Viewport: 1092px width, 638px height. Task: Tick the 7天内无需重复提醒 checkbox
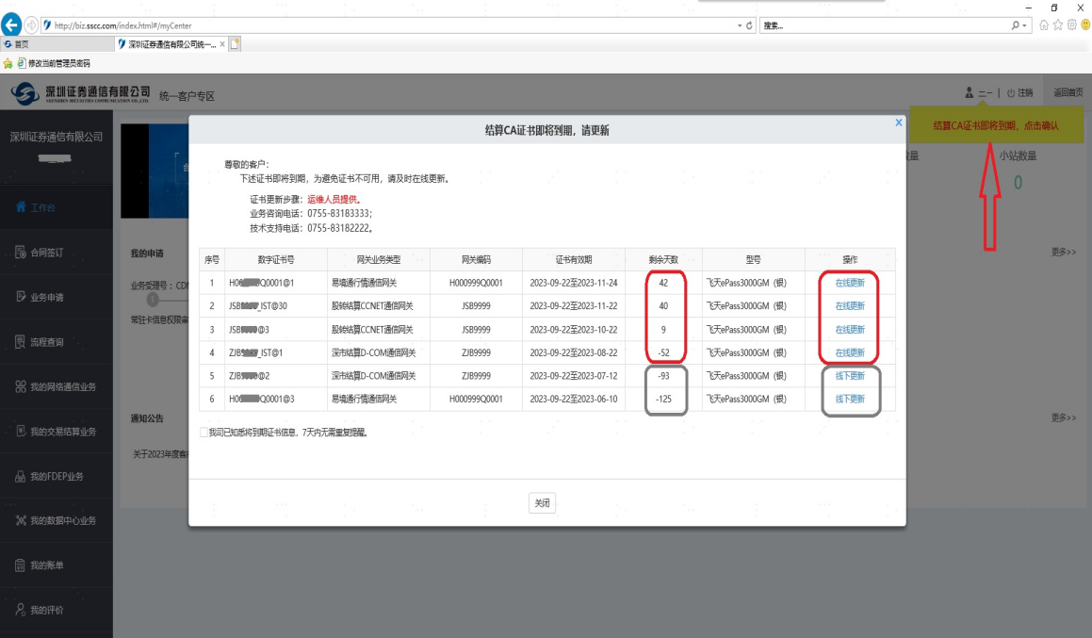(204, 433)
